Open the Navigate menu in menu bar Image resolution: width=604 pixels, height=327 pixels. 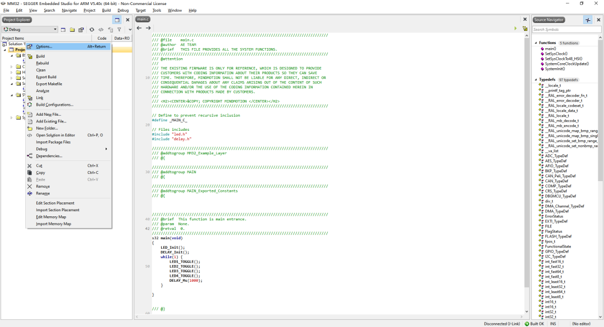pyautogui.click(x=69, y=11)
